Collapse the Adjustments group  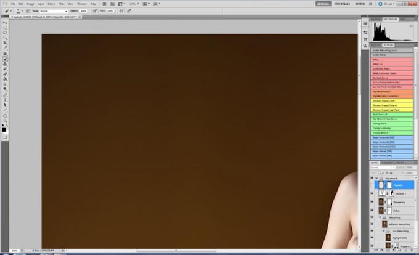376,179
